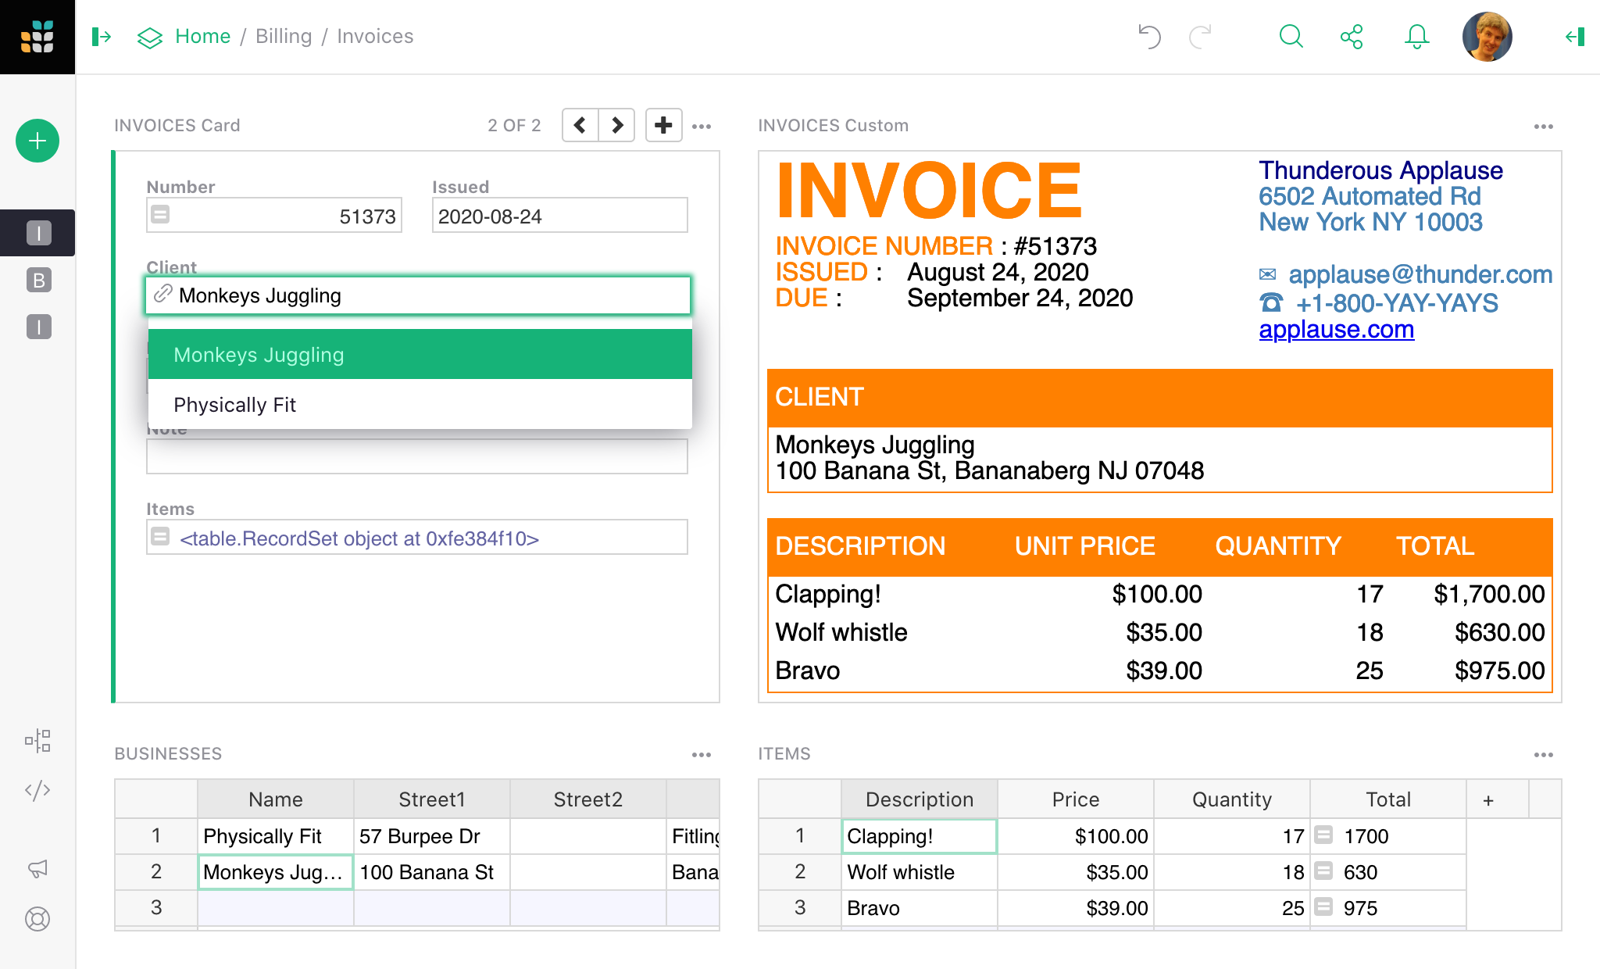Open the BUSINESSES widget menu
1600x969 pixels.
tap(702, 753)
